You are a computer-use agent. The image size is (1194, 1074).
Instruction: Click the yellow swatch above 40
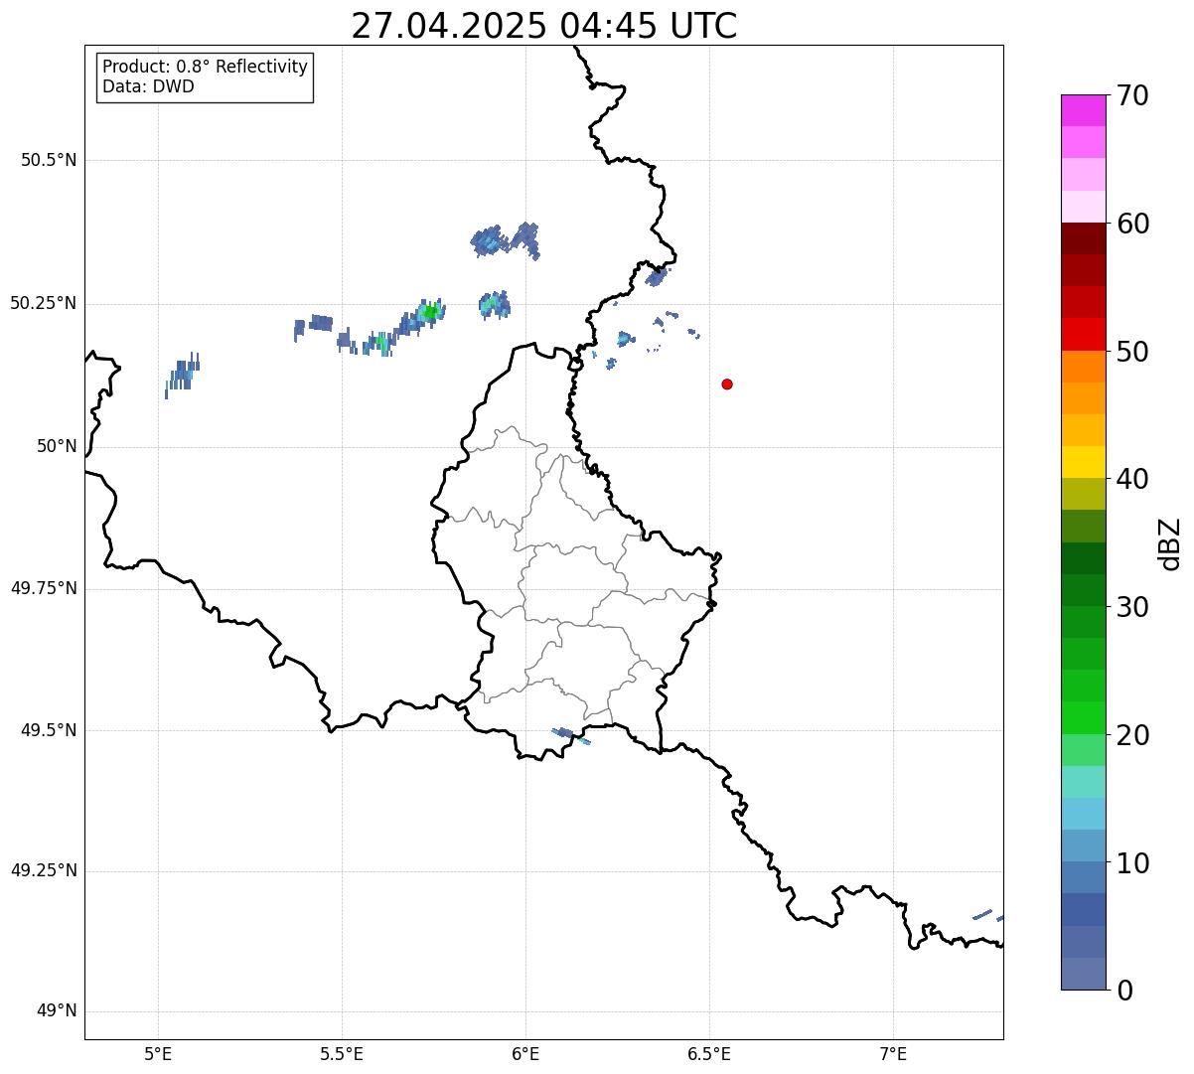pyautogui.click(x=1083, y=462)
